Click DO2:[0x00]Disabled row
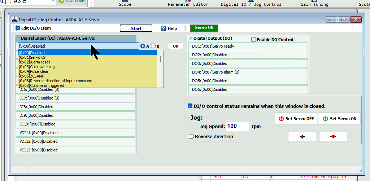 coord(248,55)
